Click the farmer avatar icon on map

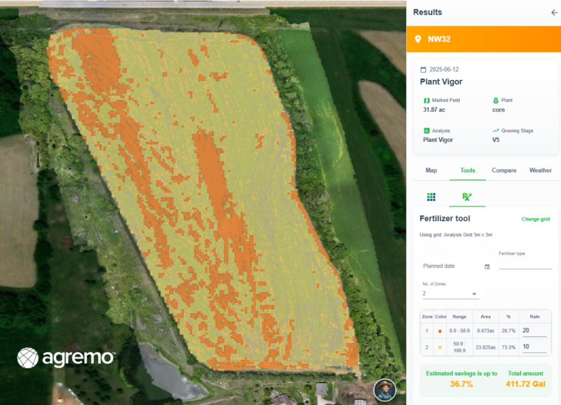pos(385,390)
